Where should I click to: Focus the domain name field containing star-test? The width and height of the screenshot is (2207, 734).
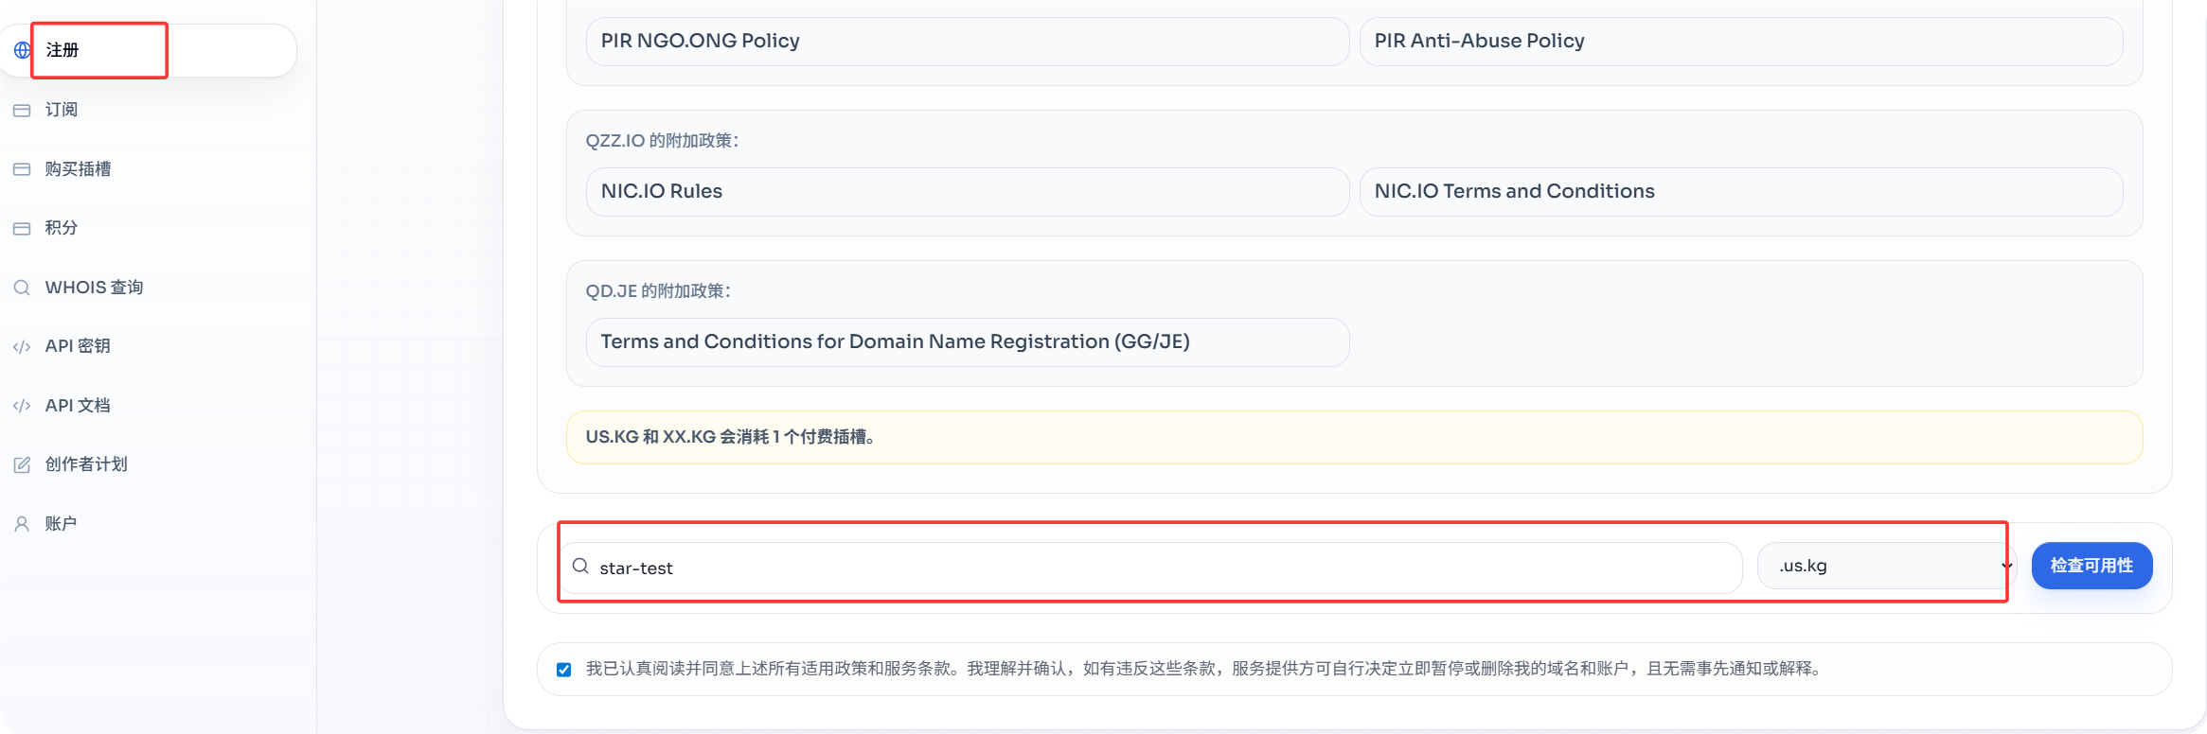point(1150,568)
